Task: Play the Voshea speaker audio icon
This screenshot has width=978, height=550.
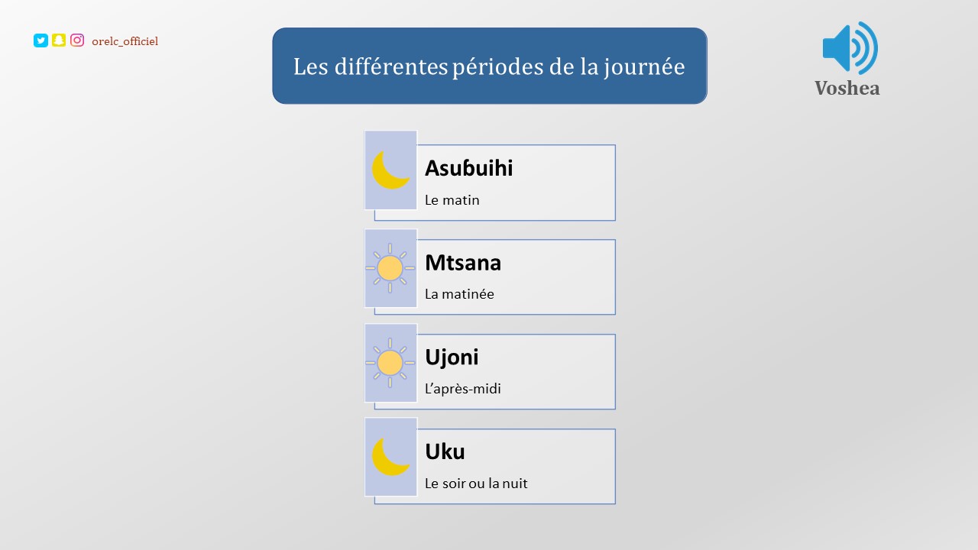Action: pyautogui.click(x=850, y=48)
